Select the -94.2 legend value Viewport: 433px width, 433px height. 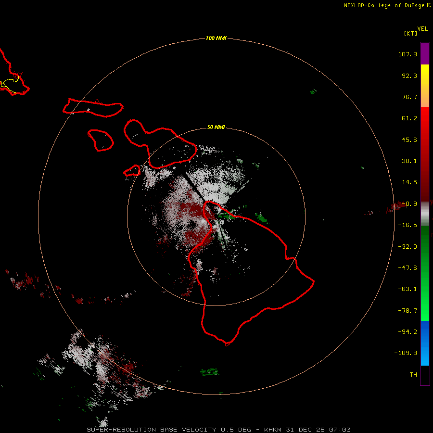coord(408,332)
